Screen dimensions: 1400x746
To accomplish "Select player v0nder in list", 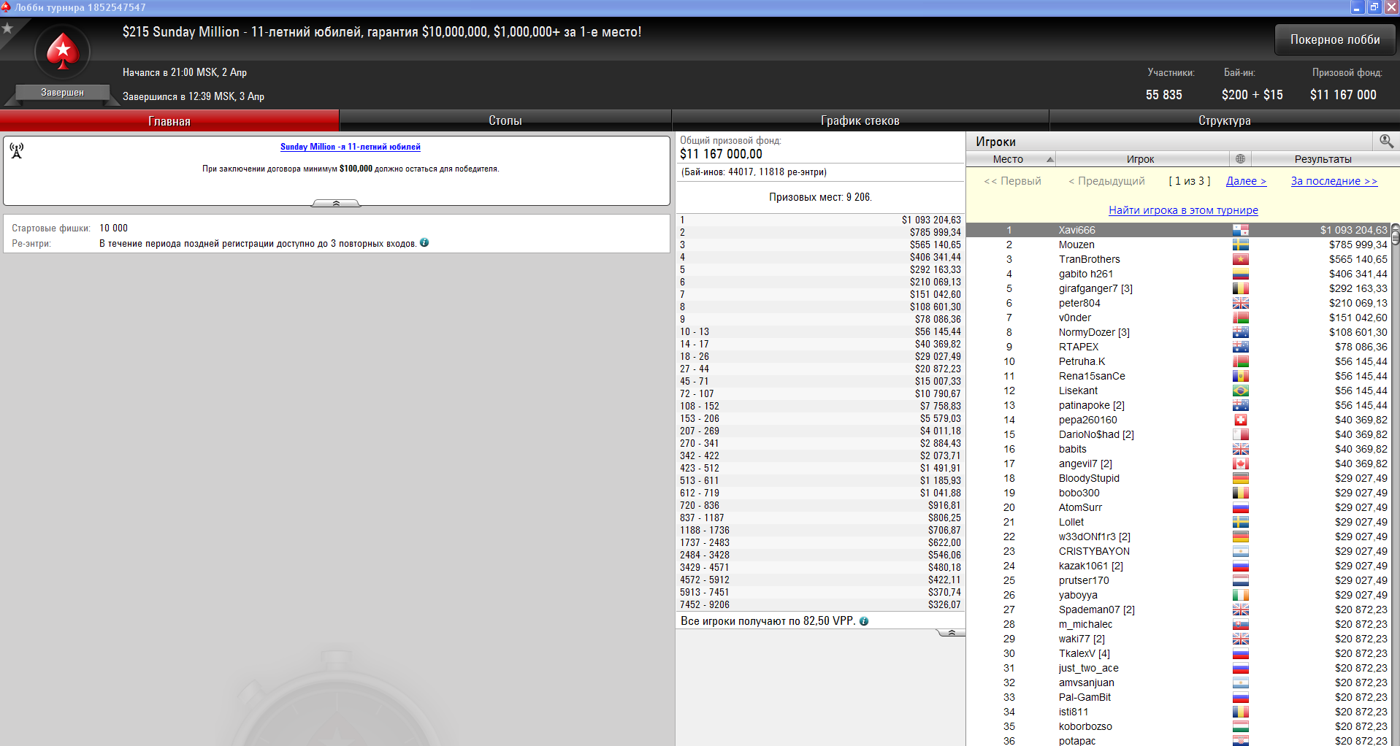I will point(1178,318).
